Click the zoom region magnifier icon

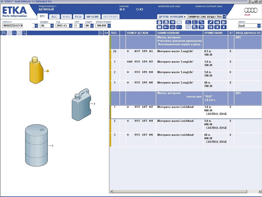(14, 33)
